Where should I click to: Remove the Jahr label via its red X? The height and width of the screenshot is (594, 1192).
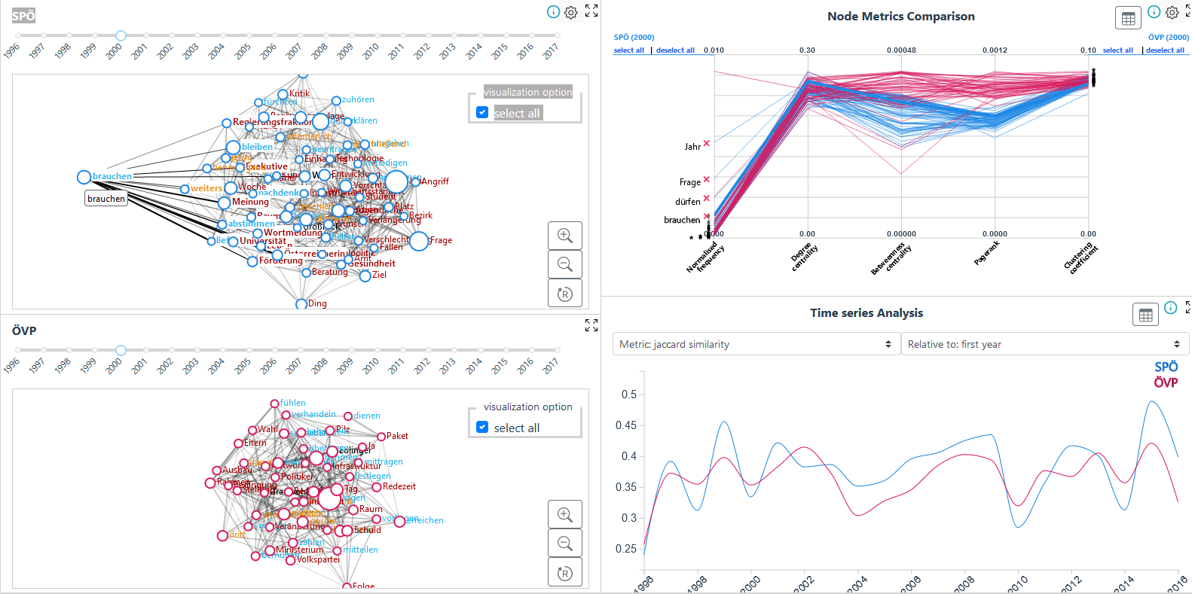(x=706, y=143)
